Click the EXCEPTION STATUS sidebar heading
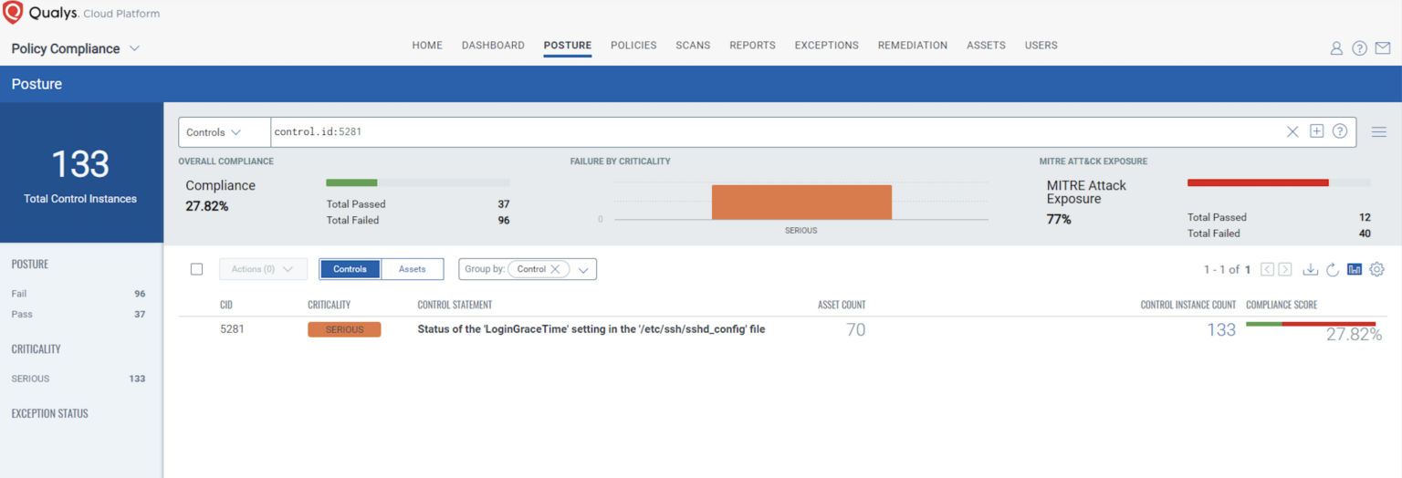 pos(50,413)
